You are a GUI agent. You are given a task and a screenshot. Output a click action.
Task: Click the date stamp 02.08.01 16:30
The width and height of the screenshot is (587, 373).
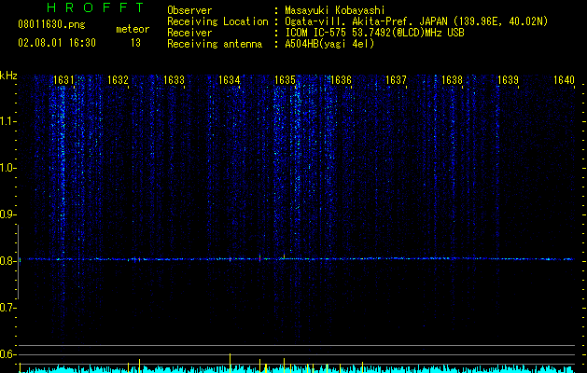(57, 43)
